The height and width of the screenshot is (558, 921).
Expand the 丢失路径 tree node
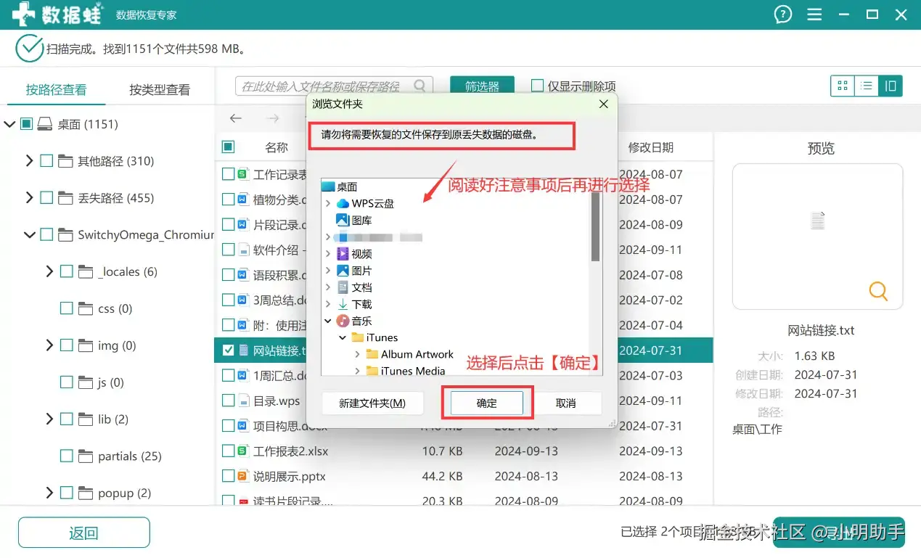(x=29, y=197)
